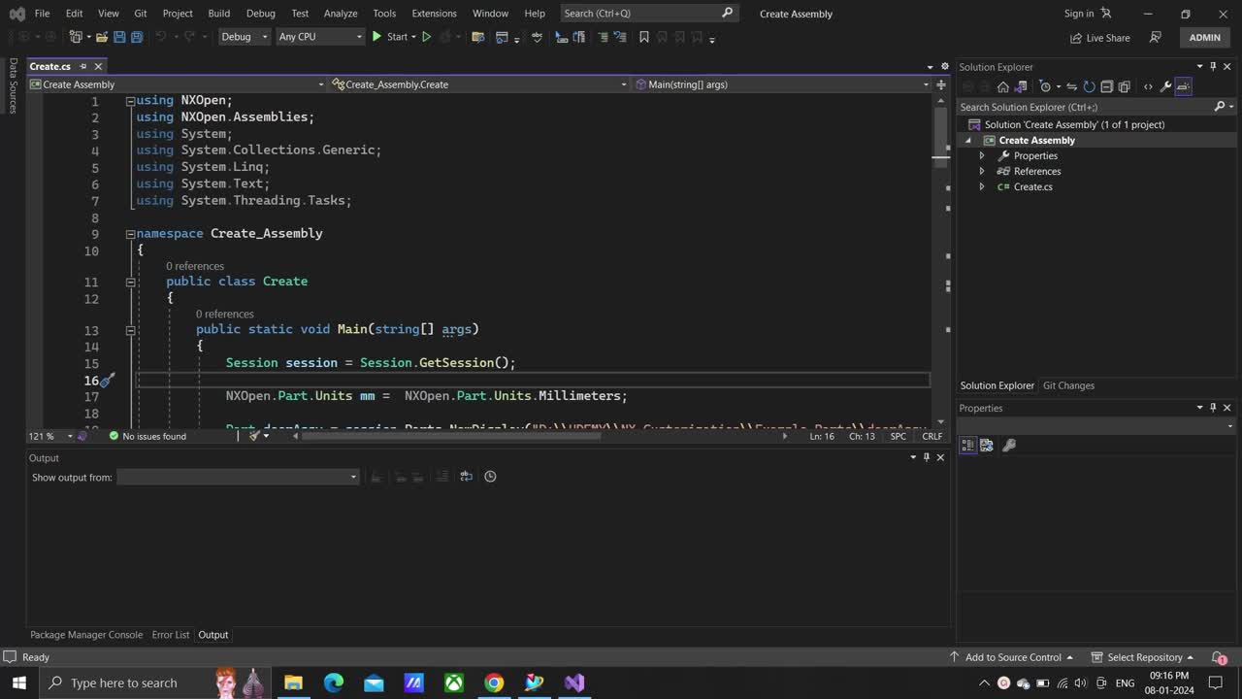1242x699 pixels.
Task: Open File icon in the toolbar
Action: [102, 37]
